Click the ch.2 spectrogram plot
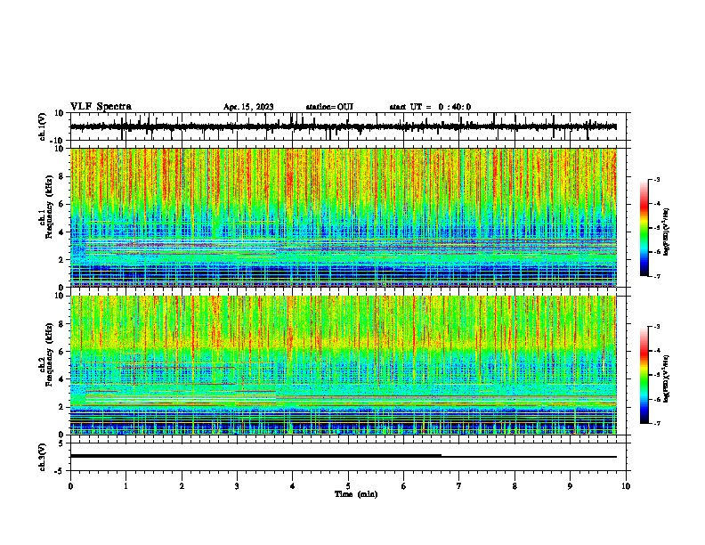Screen dimensions: 705x545 click(344, 365)
